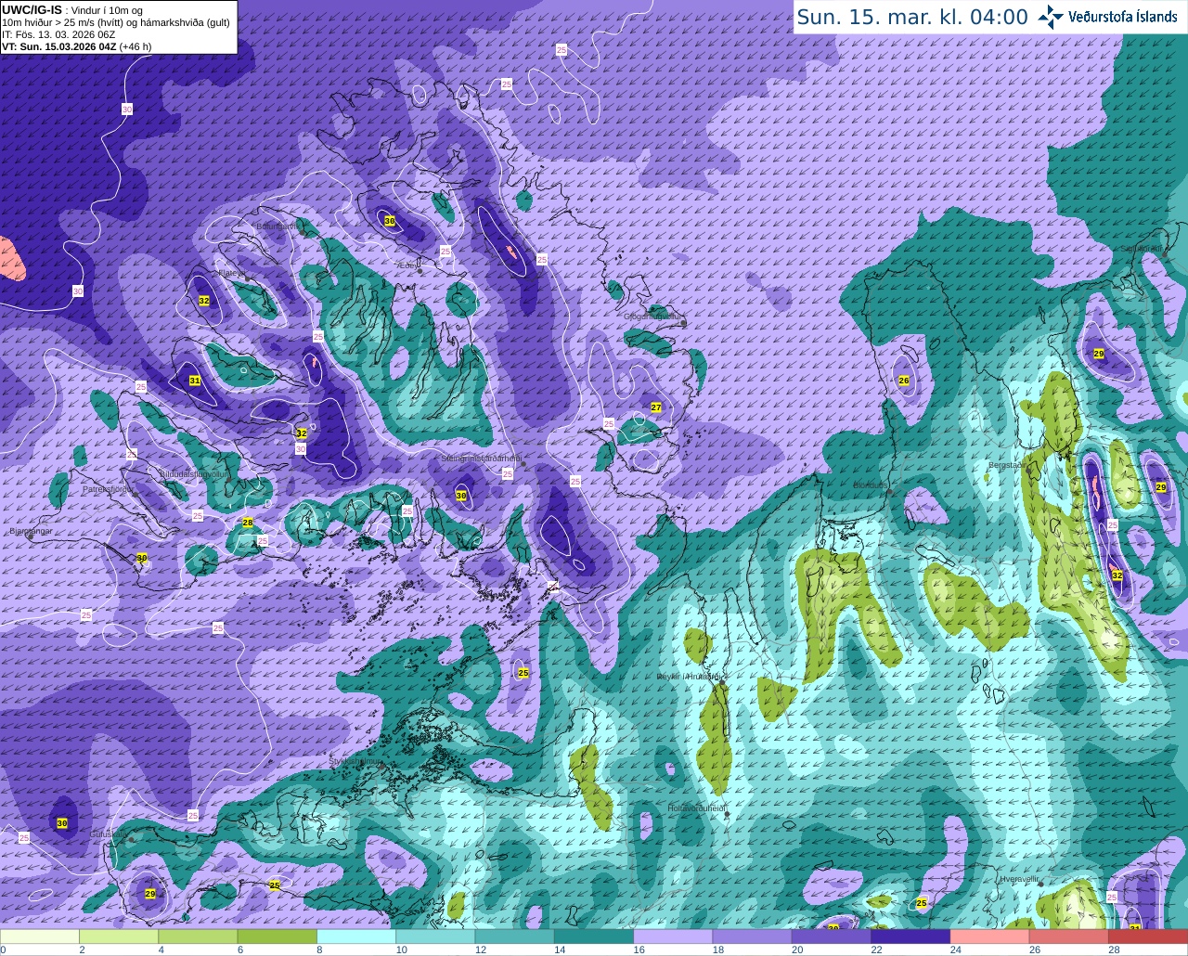Viewport: 1188px width, 956px height.
Task: Click the yellow 27 gust value near Gjögurflugvöllur
Action: click(656, 407)
